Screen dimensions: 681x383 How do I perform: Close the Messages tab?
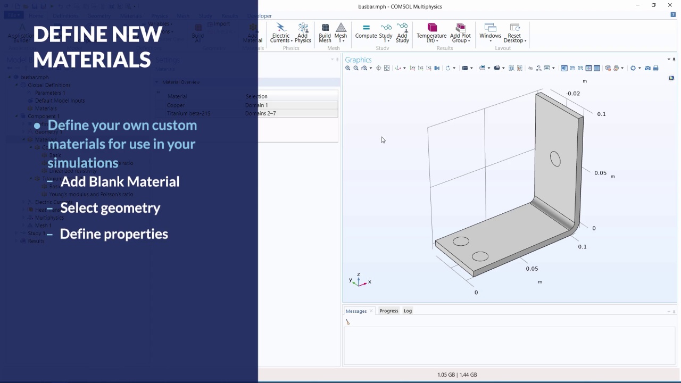(371, 311)
